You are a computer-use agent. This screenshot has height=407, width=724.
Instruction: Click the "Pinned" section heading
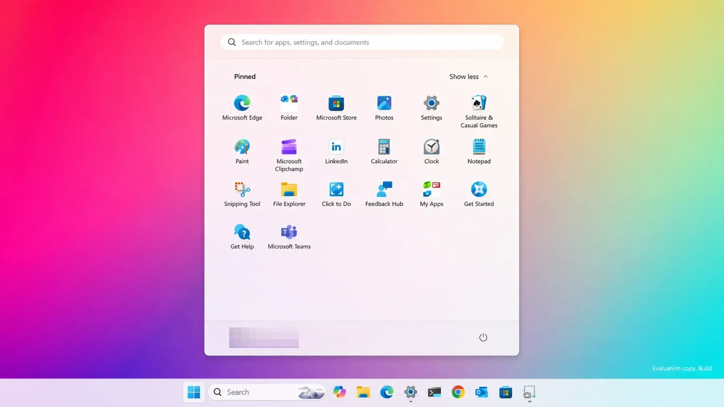[245, 77]
